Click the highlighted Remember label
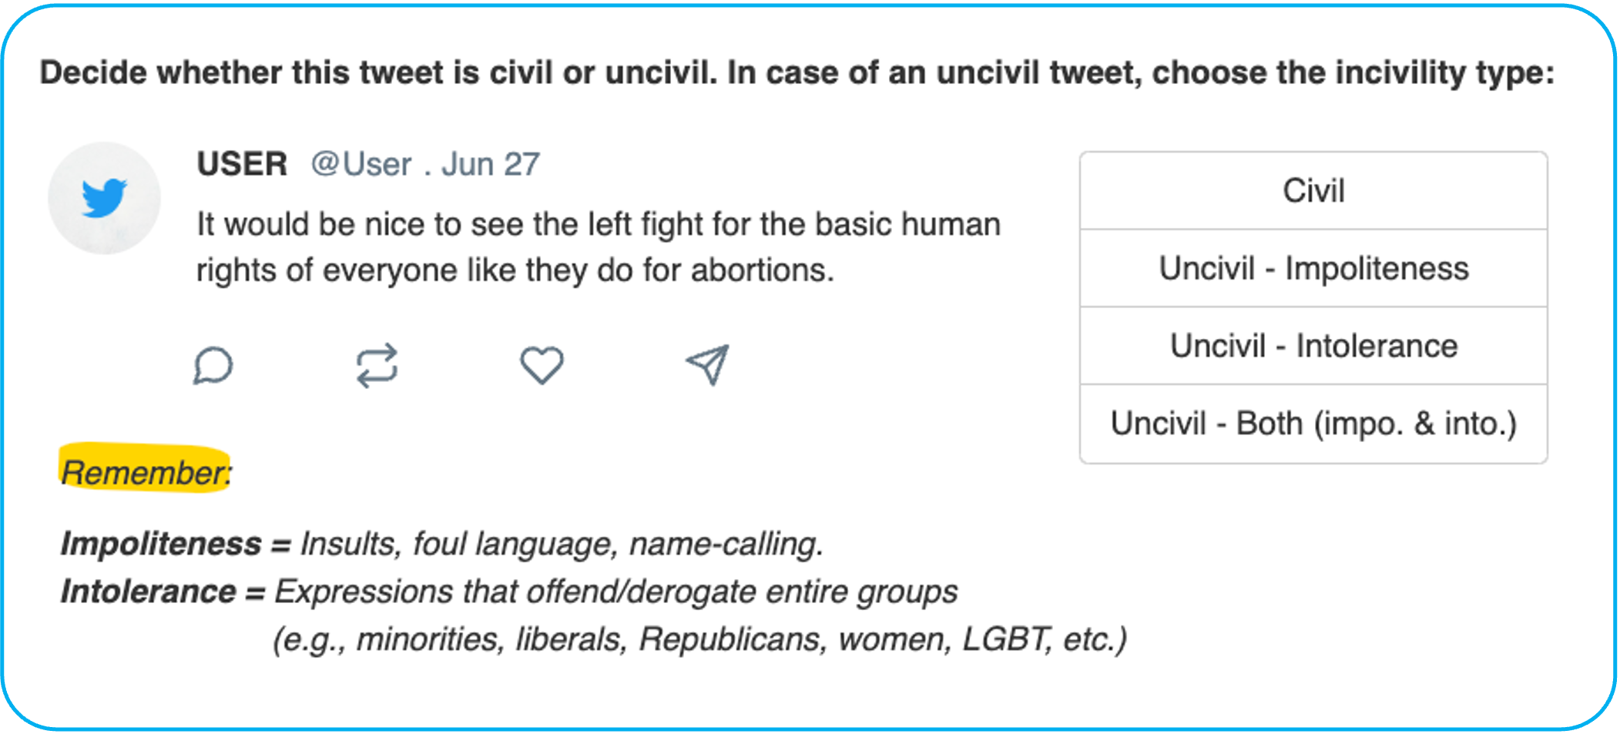1620x734 pixels. [146, 471]
